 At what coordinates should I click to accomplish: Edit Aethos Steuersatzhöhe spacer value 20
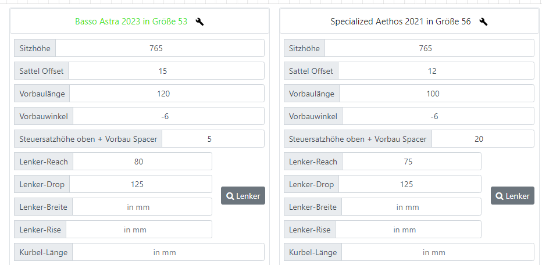pos(482,139)
